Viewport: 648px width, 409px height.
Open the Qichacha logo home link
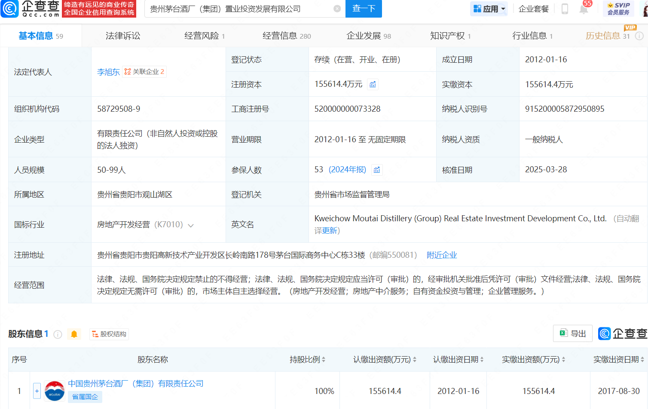[30, 9]
